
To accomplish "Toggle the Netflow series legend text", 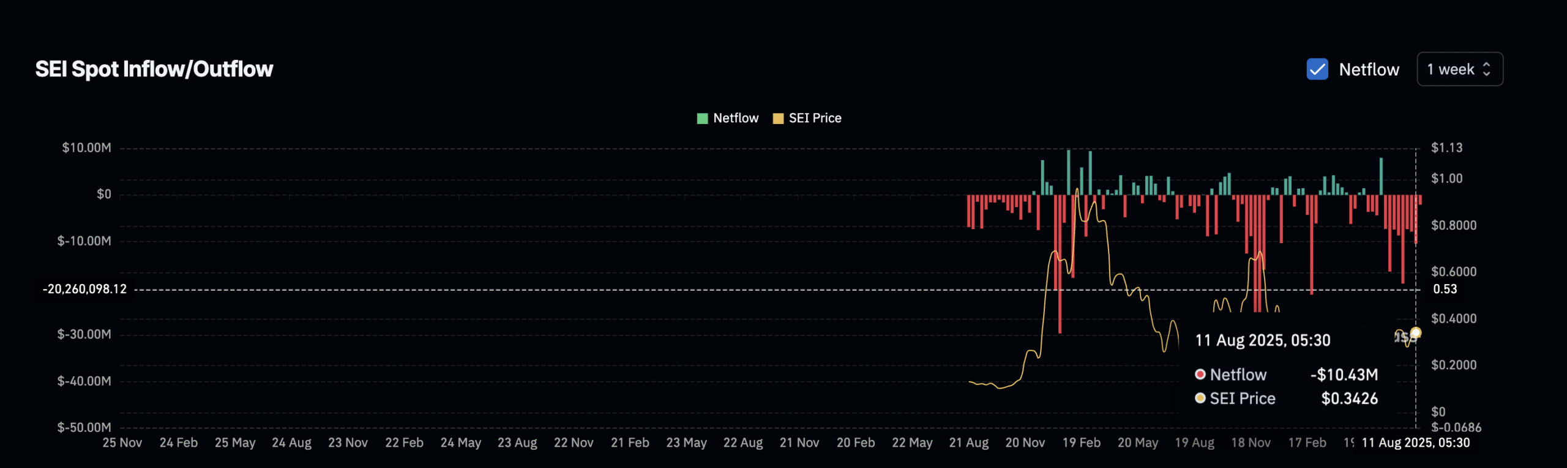I will click(735, 118).
